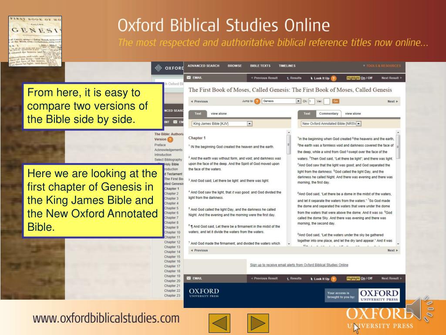Click upper Next chapter link
446x335 pixels.
point(392,101)
